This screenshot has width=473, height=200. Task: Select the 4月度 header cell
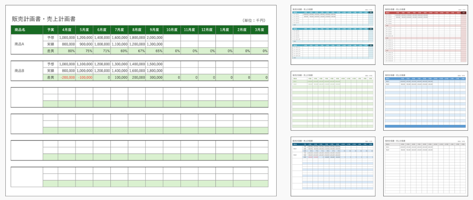tap(67, 30)
